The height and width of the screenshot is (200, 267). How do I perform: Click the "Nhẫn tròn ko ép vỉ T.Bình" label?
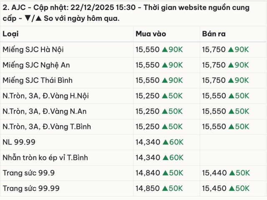45,158
